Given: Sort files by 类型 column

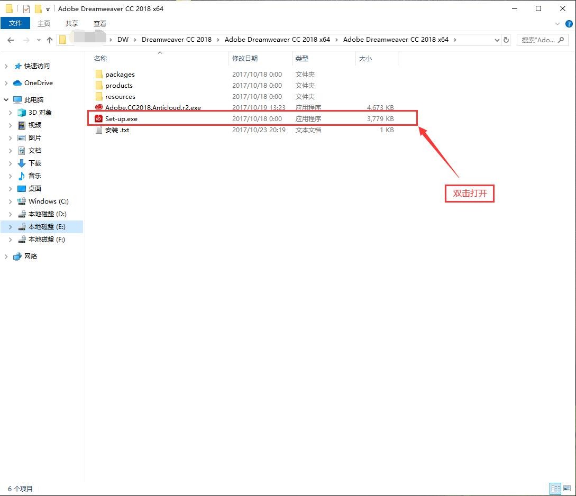Looking at the screenshot, I should [x=301, y=58].
